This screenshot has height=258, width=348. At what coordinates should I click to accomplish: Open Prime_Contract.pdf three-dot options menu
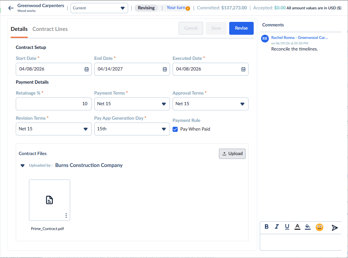tap(66, 216)
